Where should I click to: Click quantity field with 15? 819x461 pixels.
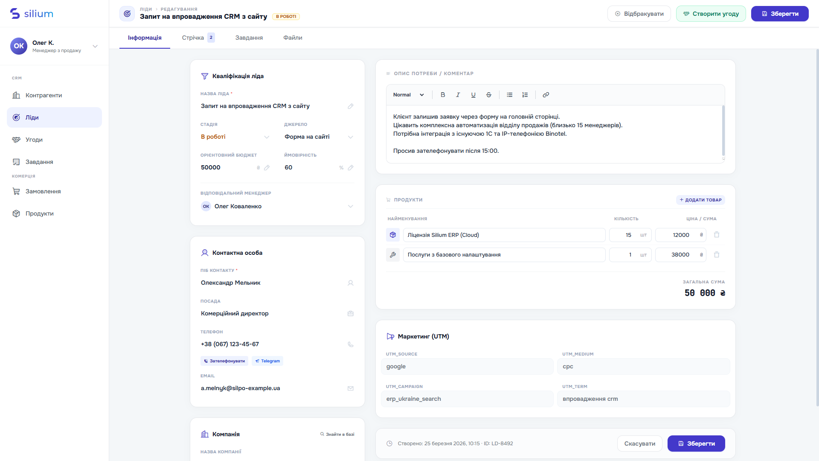[630, 235]
